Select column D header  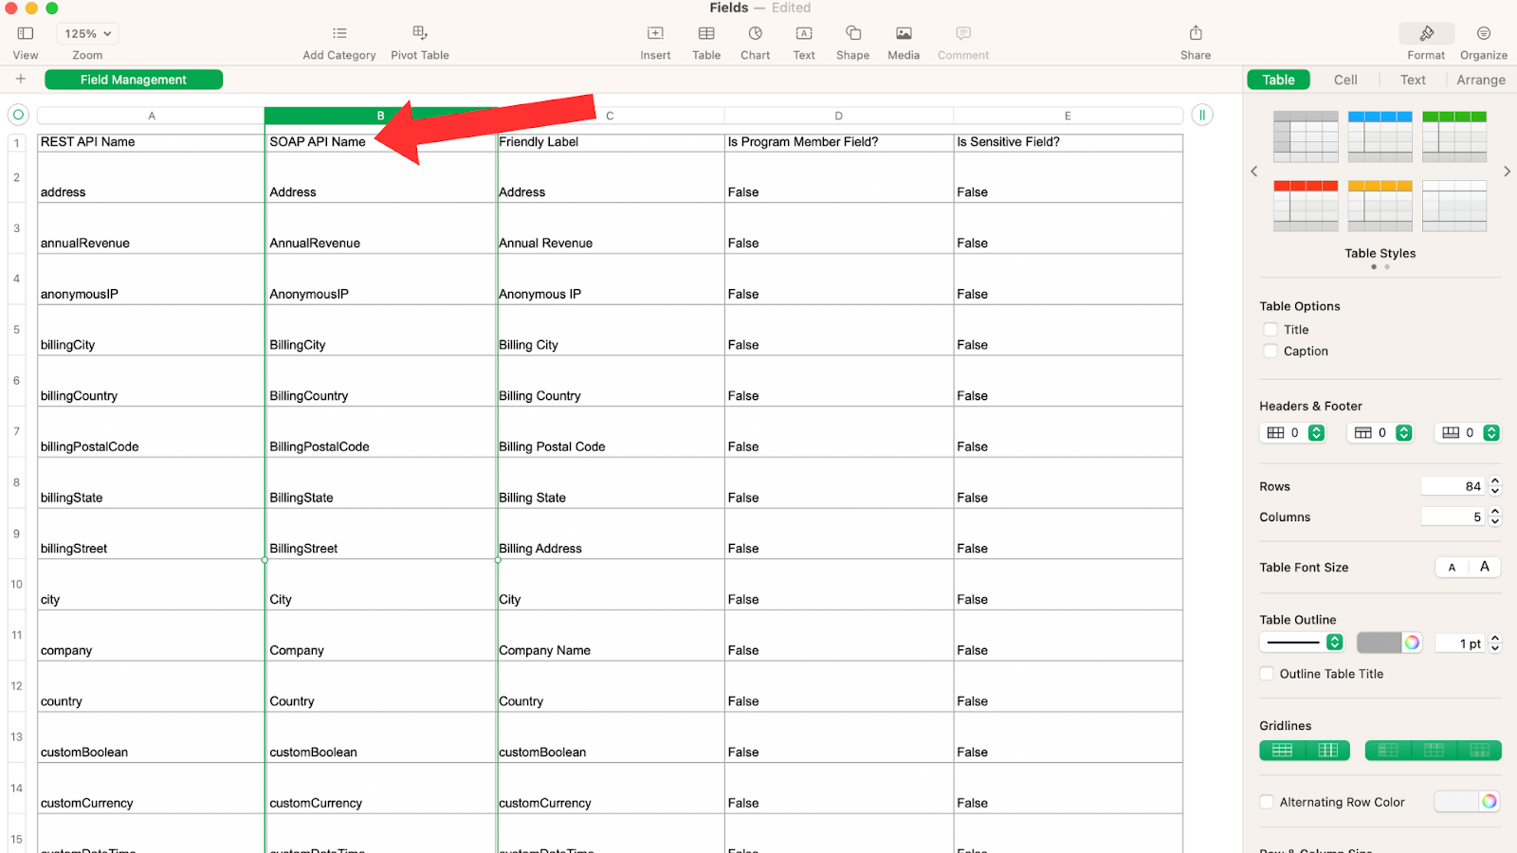tap(838, 116)
